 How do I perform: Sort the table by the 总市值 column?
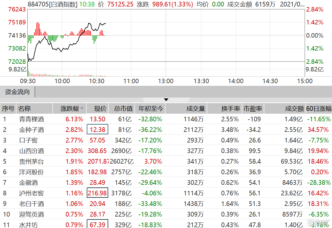click(121, 108)
